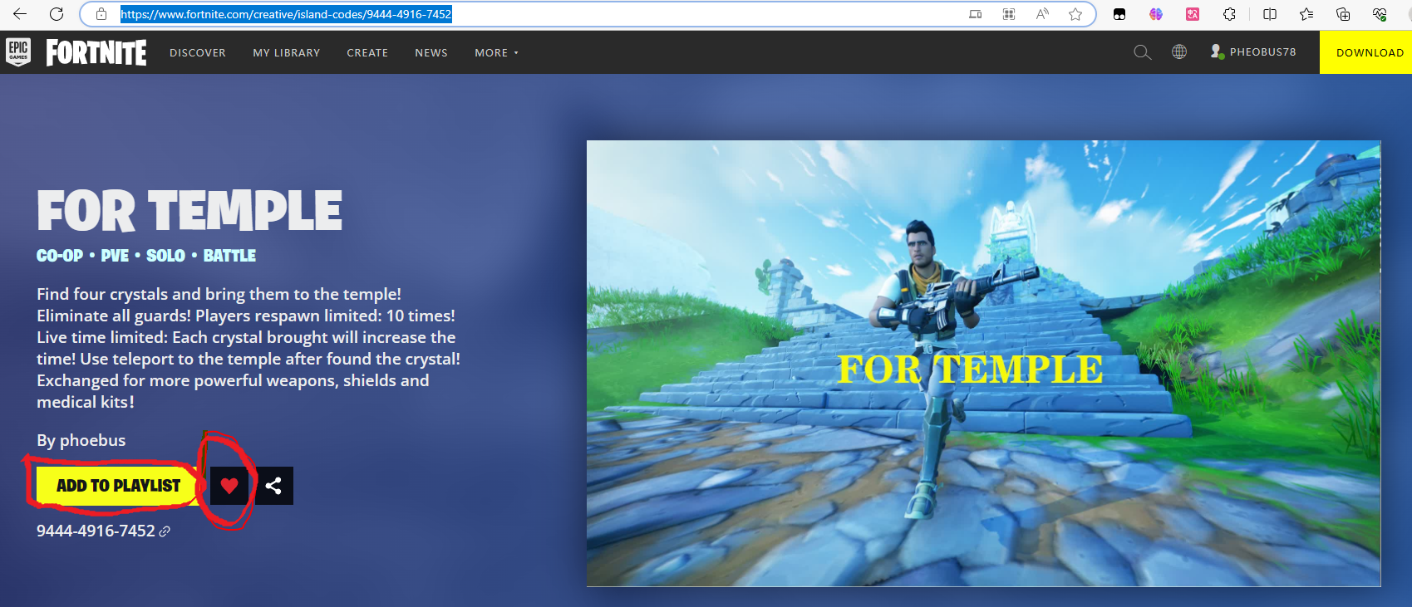
Task: Open the News menu item
Action: pos(431,52)
